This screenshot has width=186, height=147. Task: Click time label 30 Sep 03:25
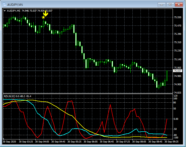26,142
